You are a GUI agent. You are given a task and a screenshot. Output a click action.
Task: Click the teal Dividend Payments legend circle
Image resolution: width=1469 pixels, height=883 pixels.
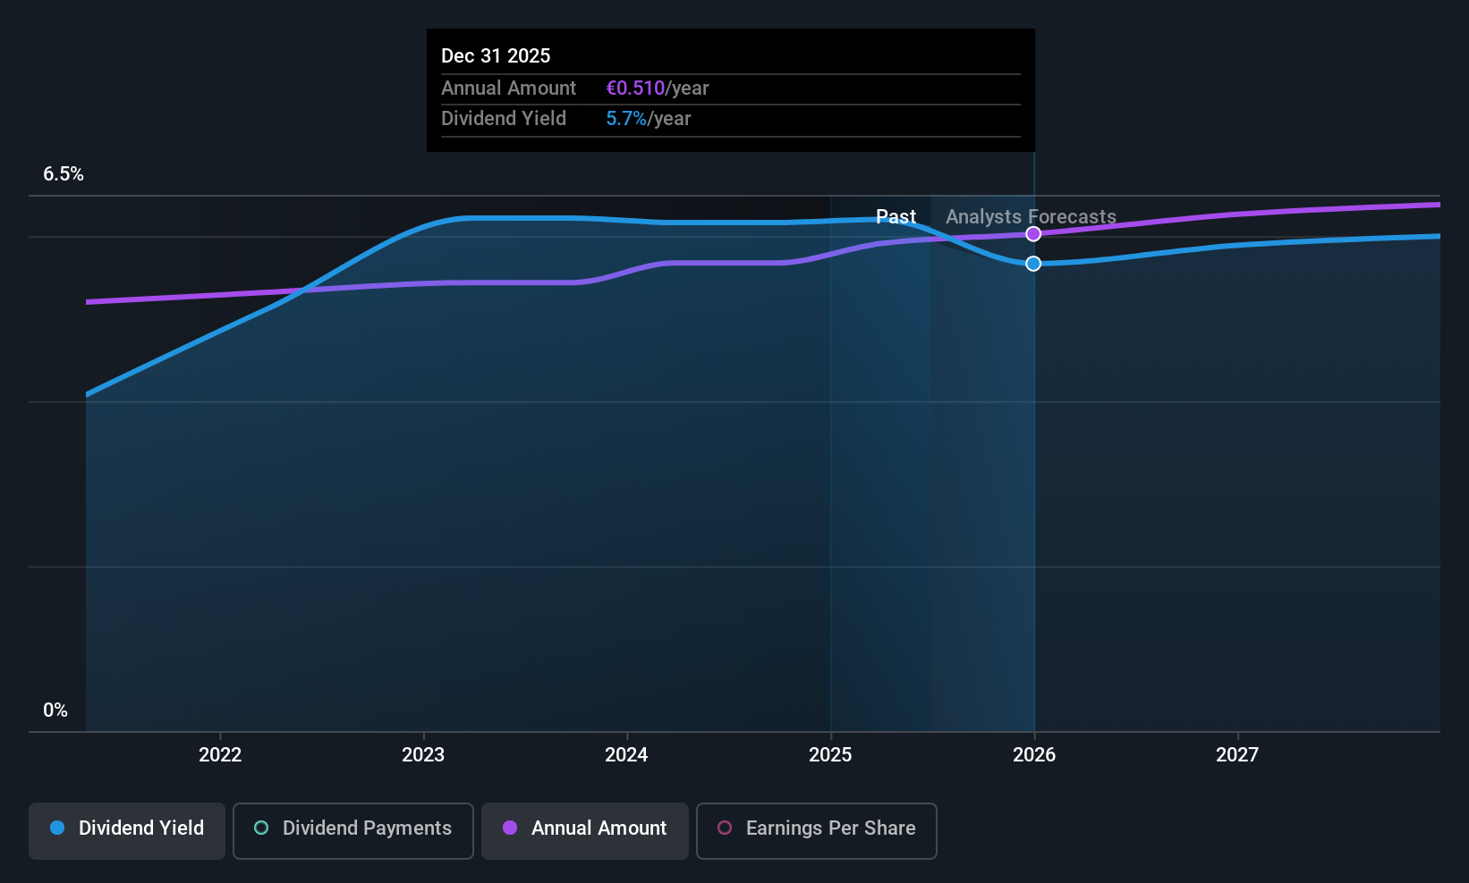click(x=261, y=828)
